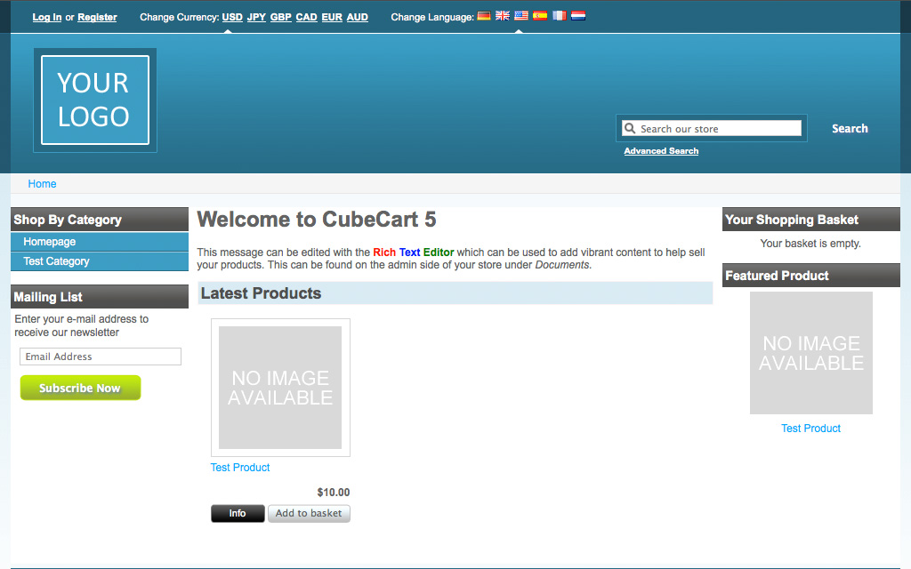911x569 pixels.
Task: Open the Log In page
Action: pos(47,17)
